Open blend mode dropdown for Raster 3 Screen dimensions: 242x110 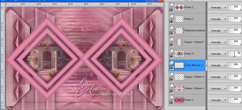coord(217,19)
